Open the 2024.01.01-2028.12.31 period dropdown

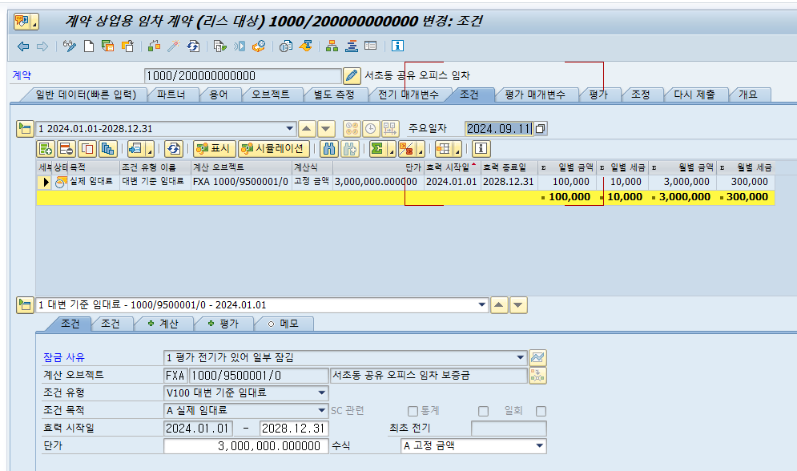290,128
